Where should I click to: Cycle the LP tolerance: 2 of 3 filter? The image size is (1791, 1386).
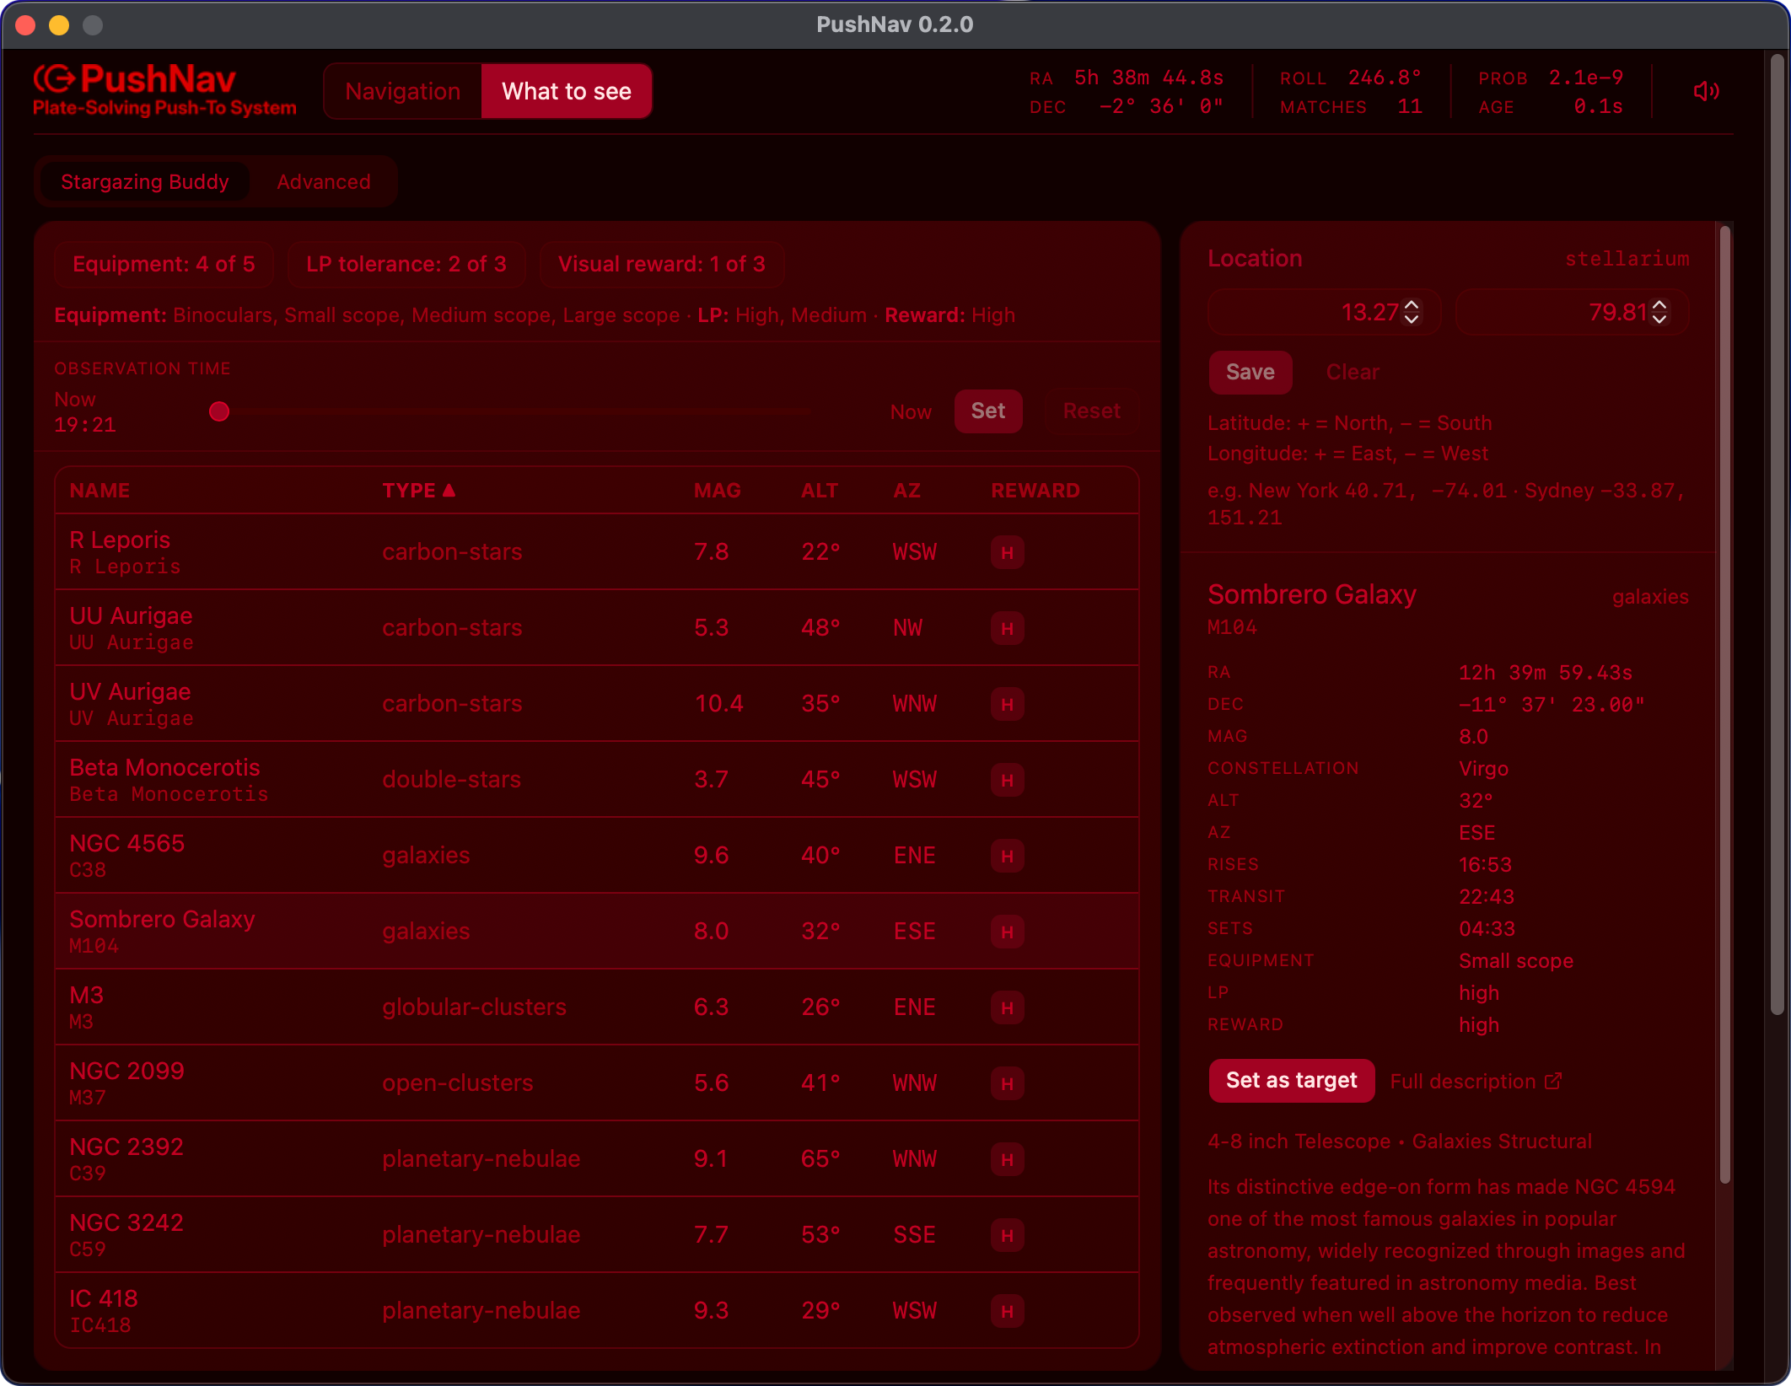[406, 264]
